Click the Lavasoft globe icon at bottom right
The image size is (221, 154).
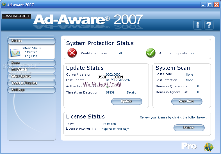(209, 147)
